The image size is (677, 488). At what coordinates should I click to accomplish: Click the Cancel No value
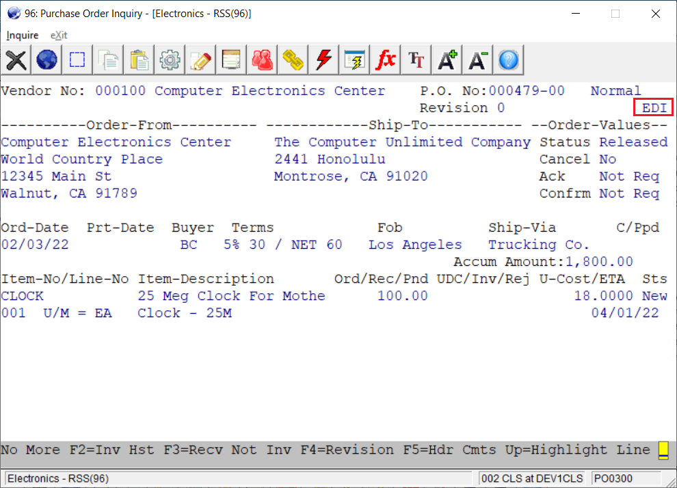tap(607, 160)
